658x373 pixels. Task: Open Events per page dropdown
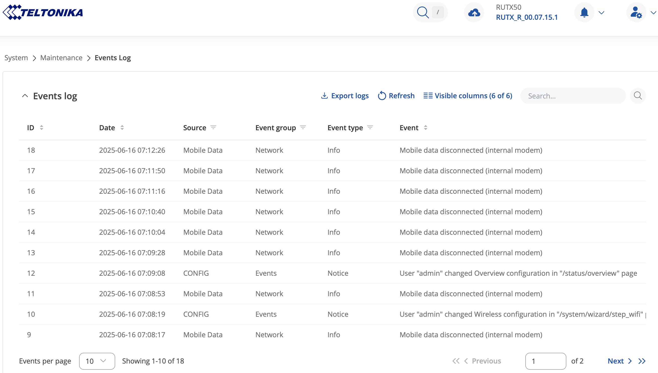[x=97, y=361]
